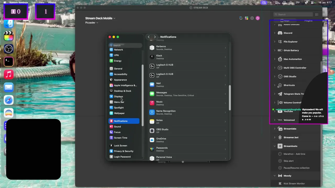Image resolution: width=335 pixels, height=188 pixels.
Task: Open Mail notification settings
Action: tap(188, 85)
